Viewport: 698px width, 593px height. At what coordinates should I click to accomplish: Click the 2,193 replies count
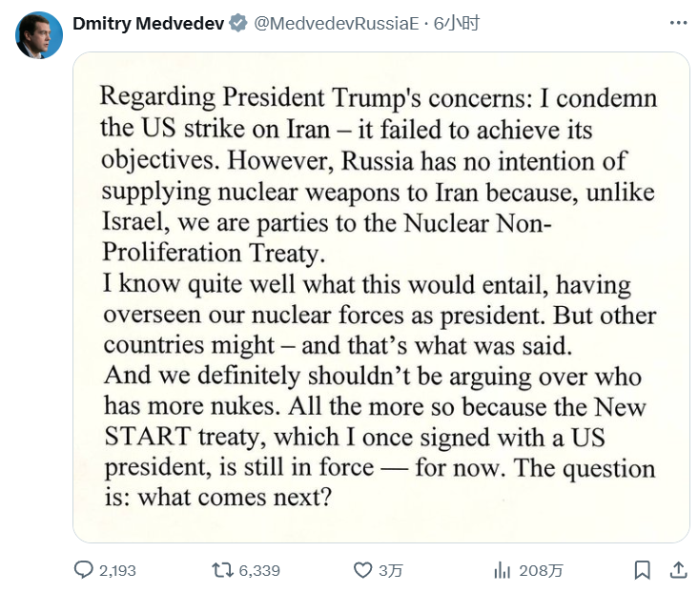[x=117, y=570]
